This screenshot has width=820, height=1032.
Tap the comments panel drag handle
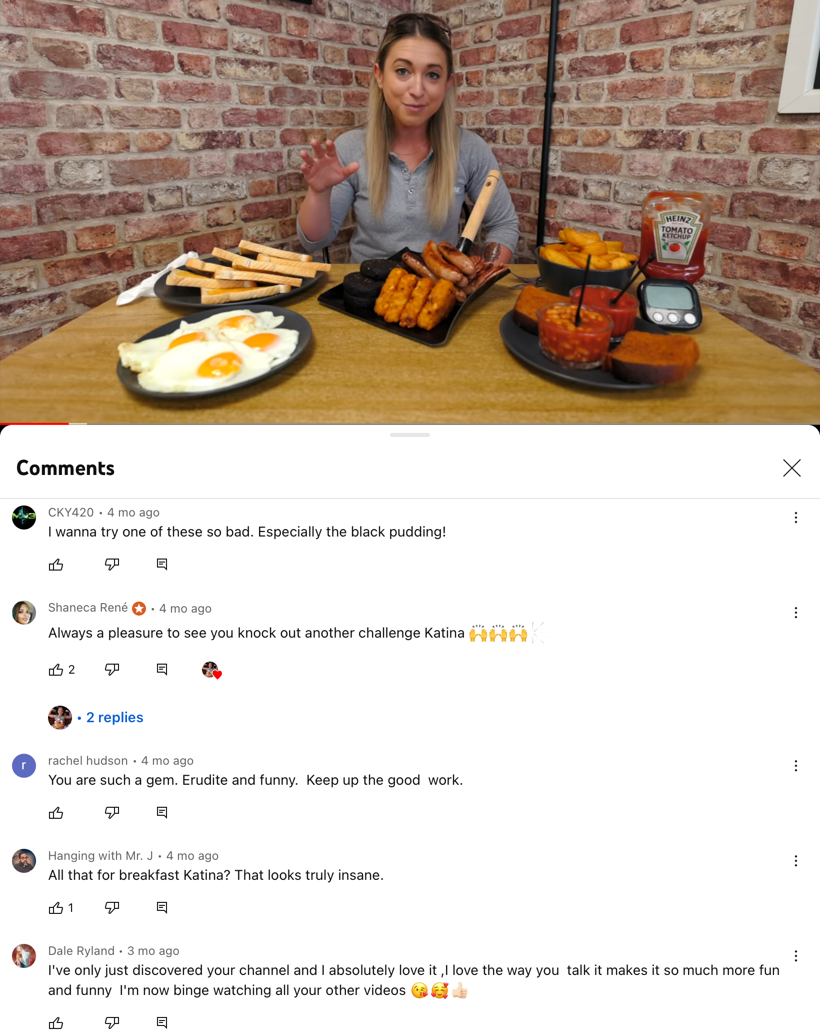[410, 435]
